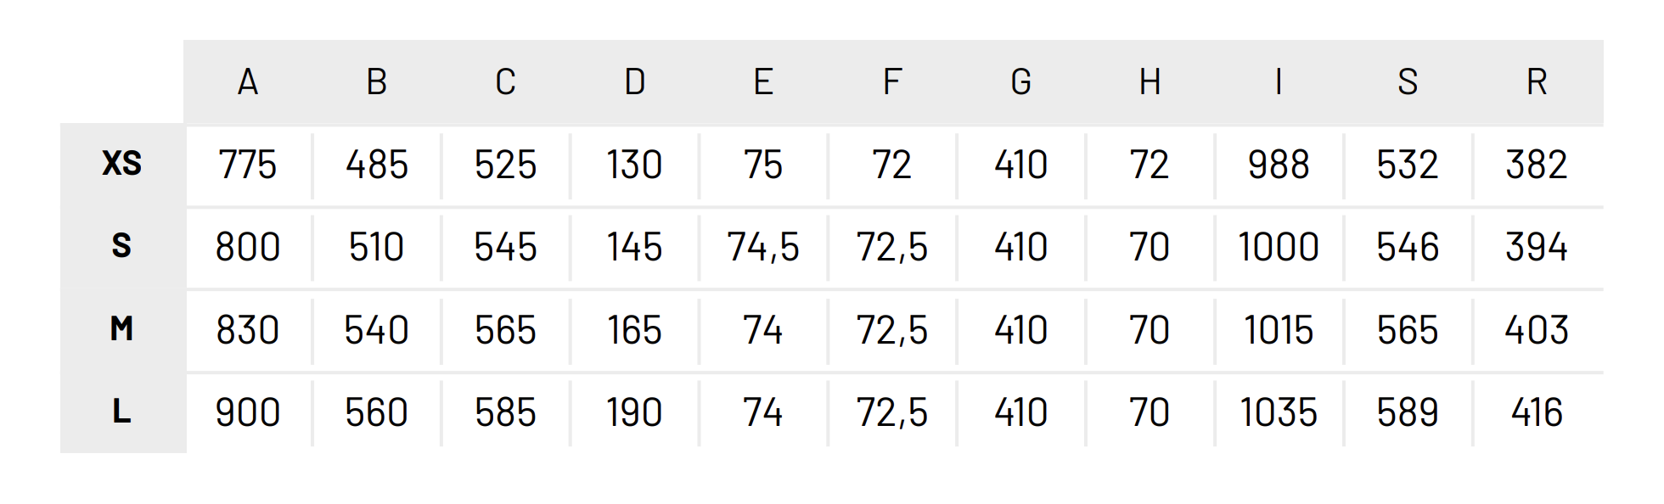
Task: Select the column header I
Action: coord(1279,82)
